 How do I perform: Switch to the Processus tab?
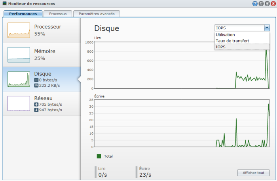coord(57,13)
